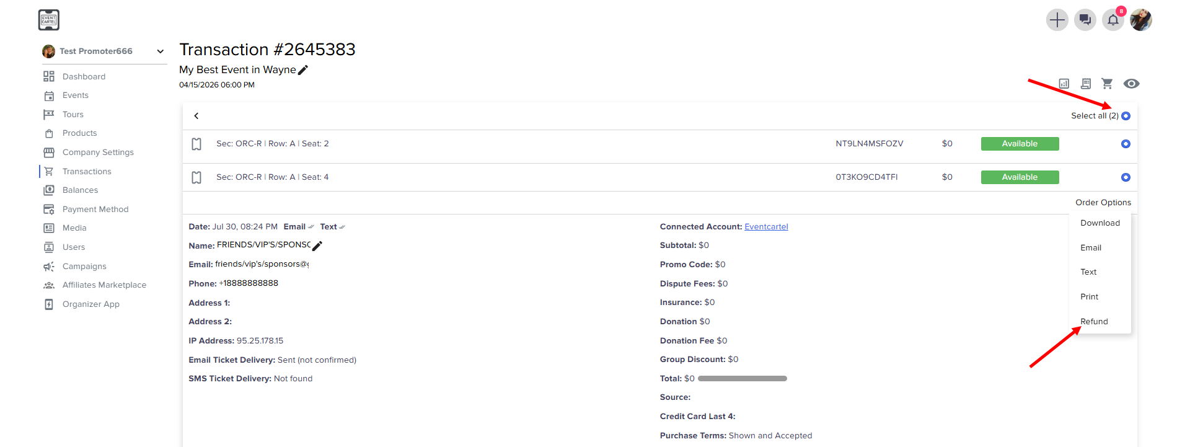Open Payment Method in the sidebar
Viewport: 1190px width, 447px height.
(x=95, y=210)
